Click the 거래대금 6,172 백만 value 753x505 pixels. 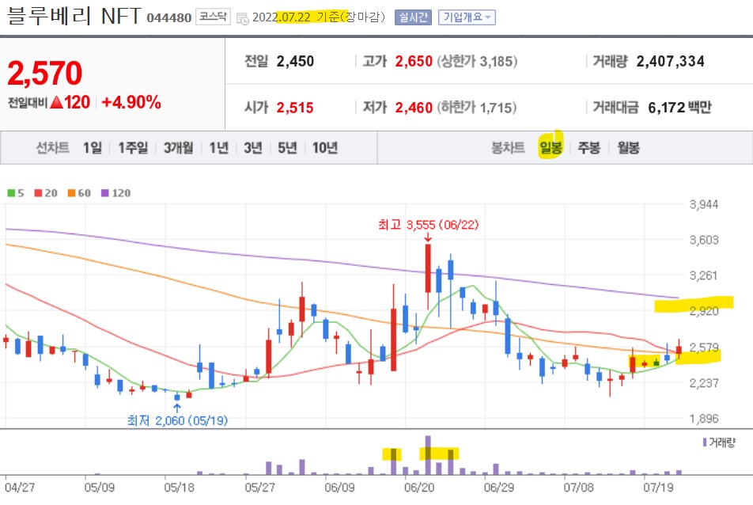pos(679,108)
